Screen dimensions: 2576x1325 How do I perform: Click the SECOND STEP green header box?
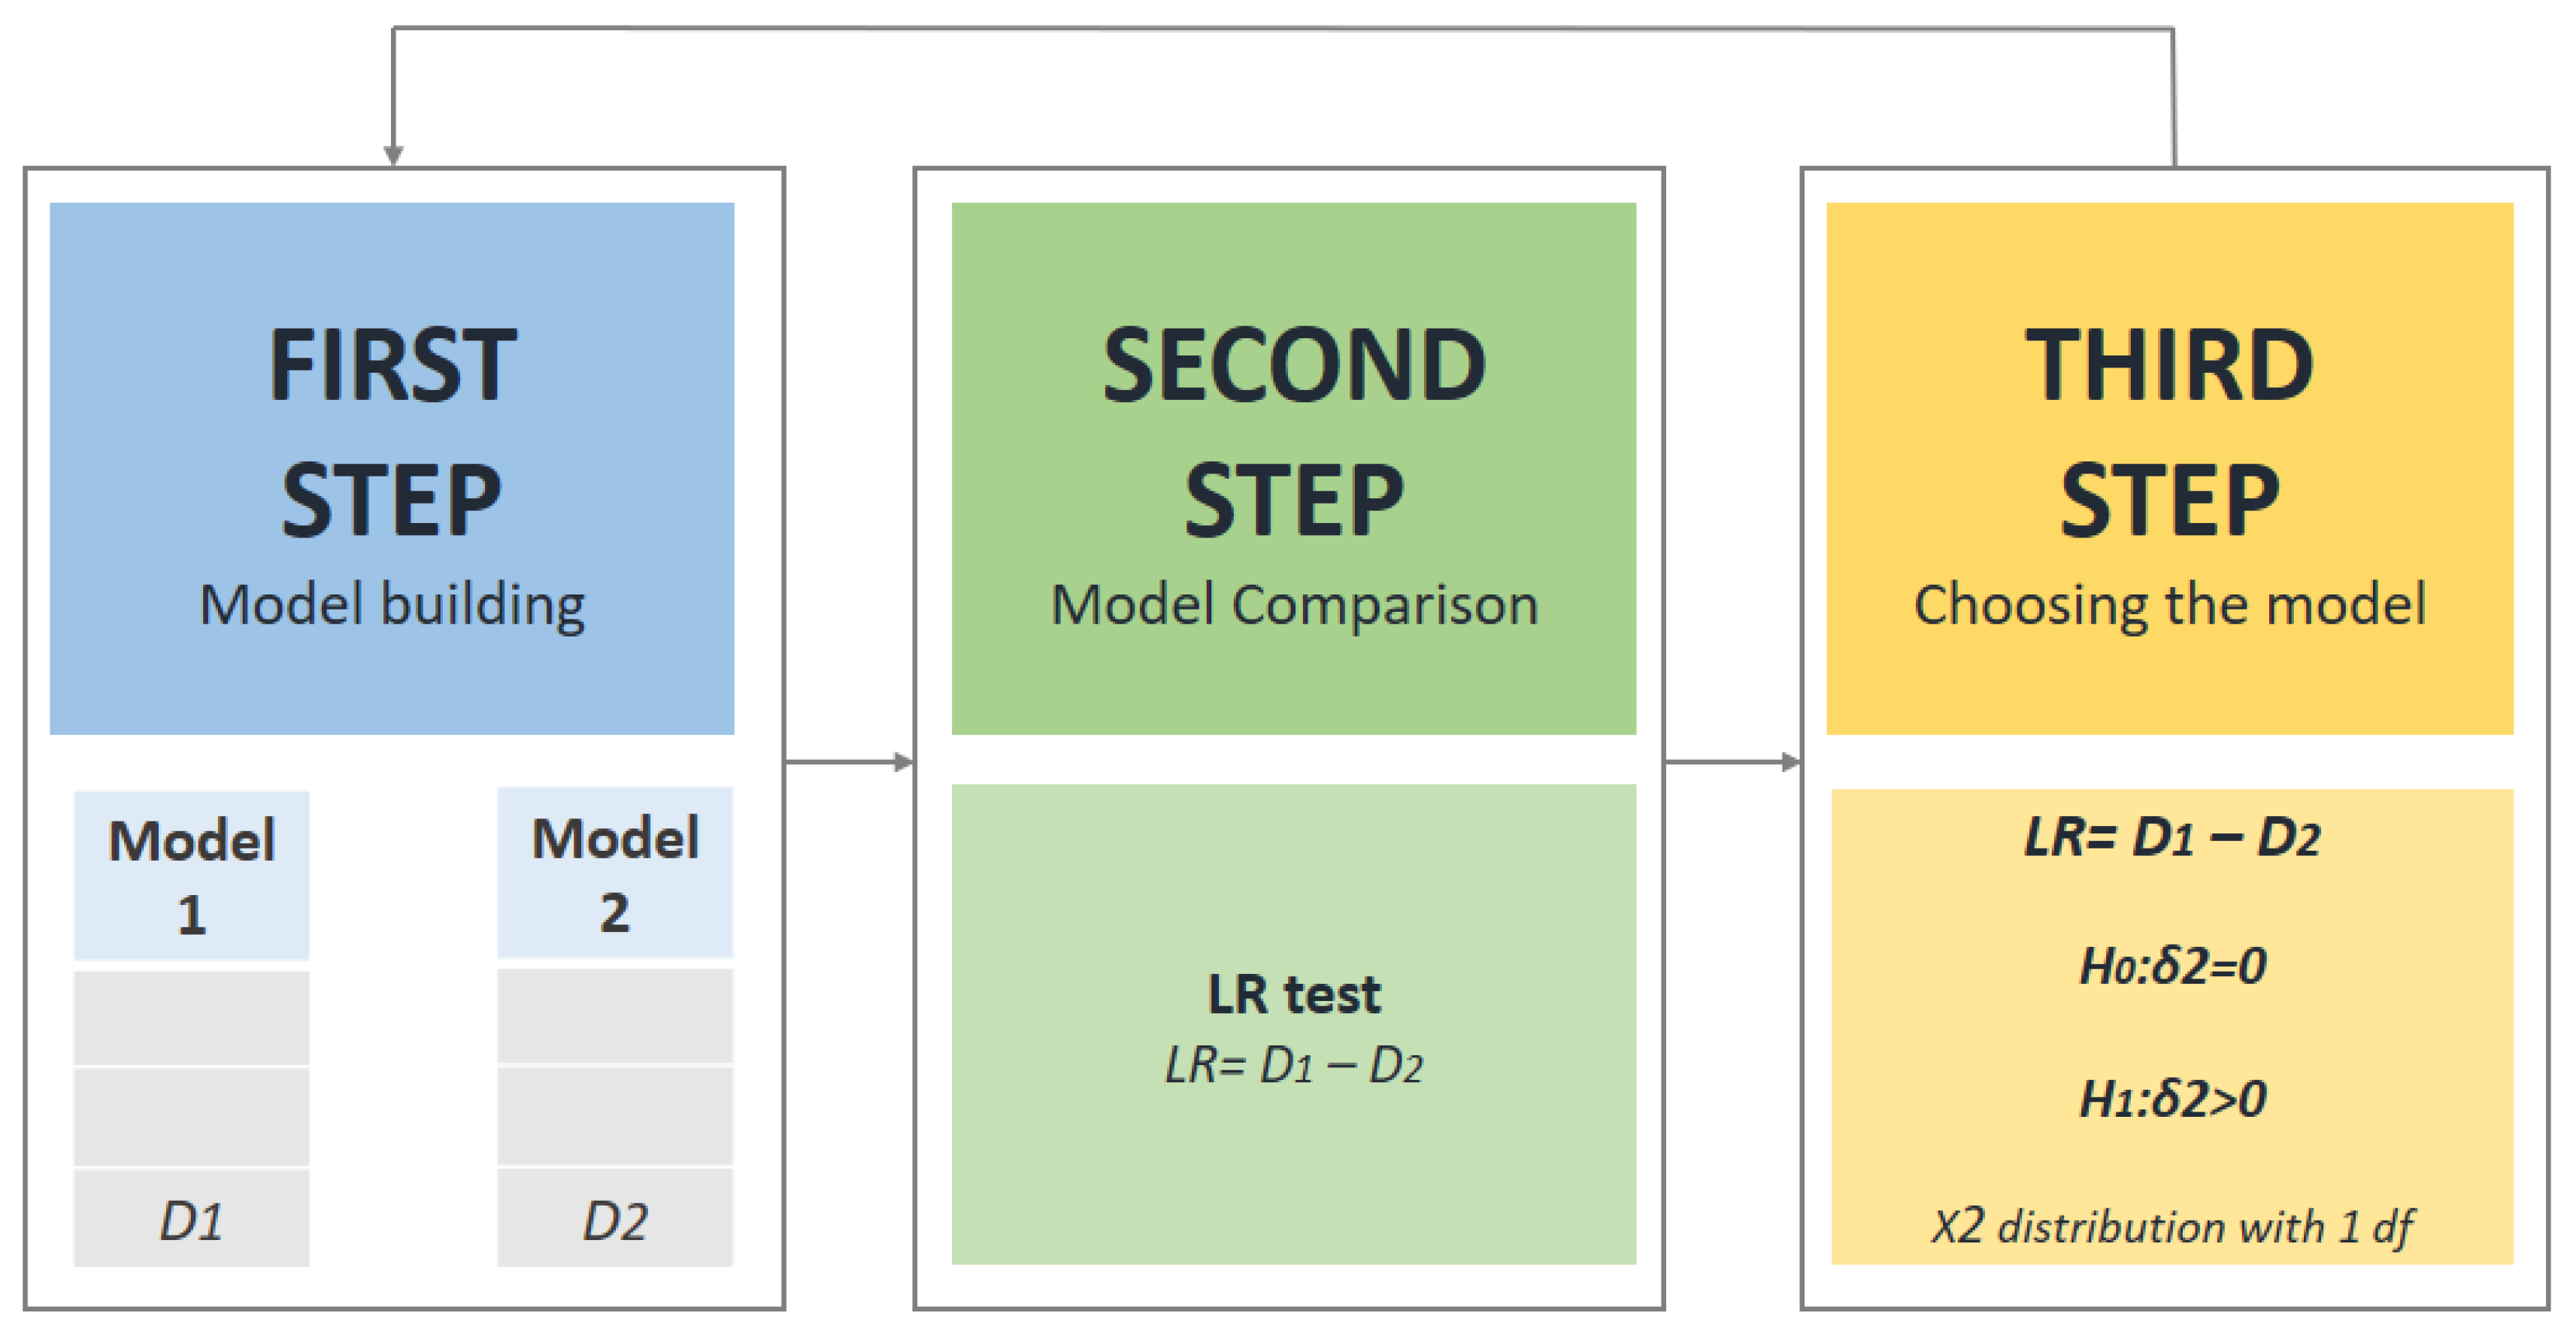(1293, 467)
